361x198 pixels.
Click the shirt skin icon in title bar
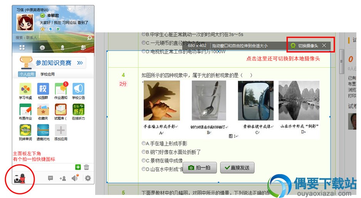[x=70, y=9]
